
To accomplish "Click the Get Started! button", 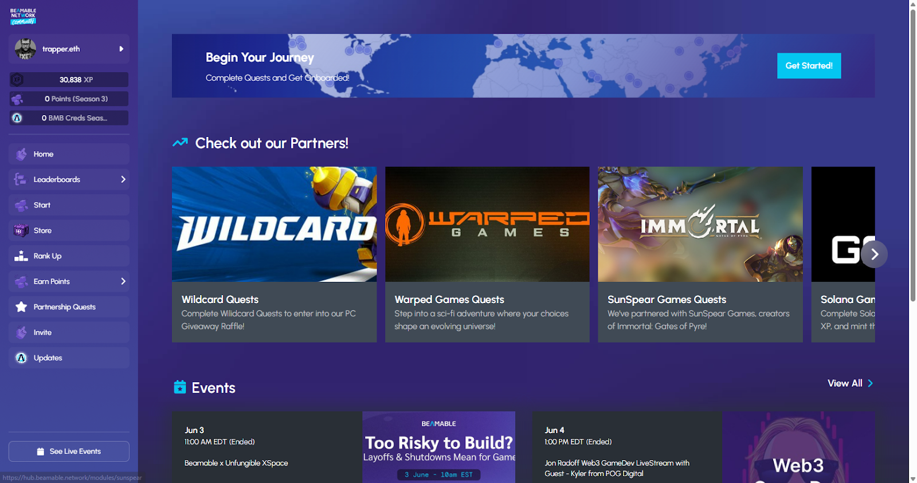I will 809,66.
